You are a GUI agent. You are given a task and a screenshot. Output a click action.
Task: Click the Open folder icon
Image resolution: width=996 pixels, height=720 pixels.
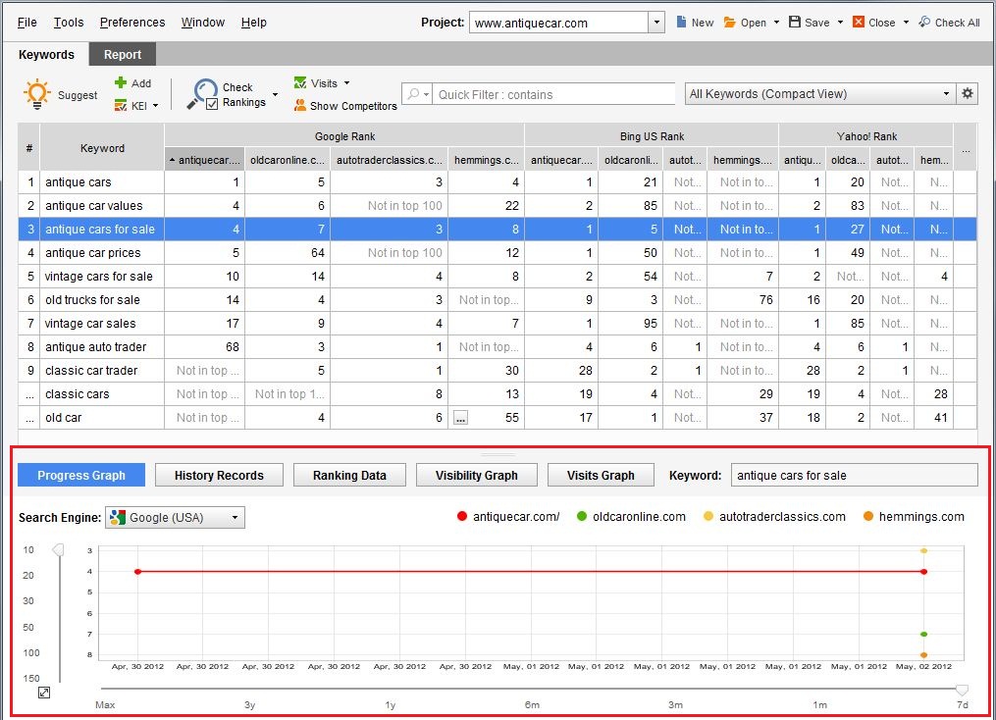pos(730,23)
